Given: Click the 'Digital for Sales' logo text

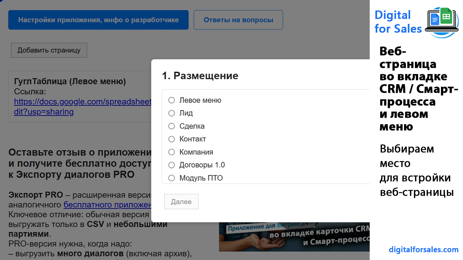Looking at the screenshot, I should 397,22.
